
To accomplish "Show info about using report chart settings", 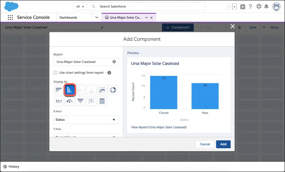I will point(109,72).
